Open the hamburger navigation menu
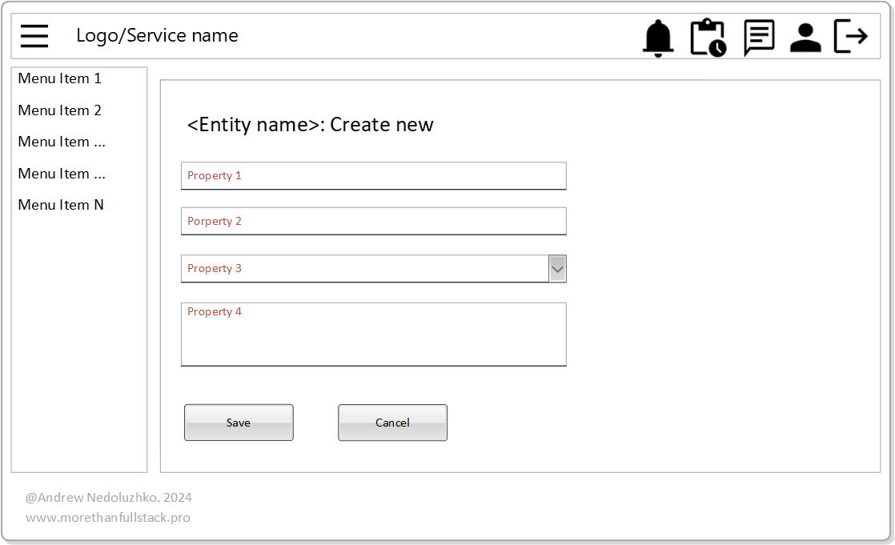The image size is (895, 545). [34, 36]
